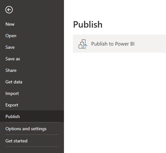This screenshot has width=166, height=153.
Task: Click the Publish to Power BI label
Action: click(x=113, y=44)
